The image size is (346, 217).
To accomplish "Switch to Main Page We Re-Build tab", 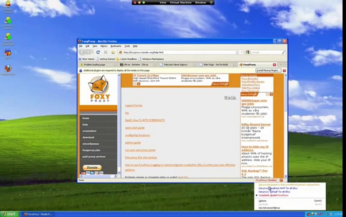I will pyautogui.click(x=217, y=65).
